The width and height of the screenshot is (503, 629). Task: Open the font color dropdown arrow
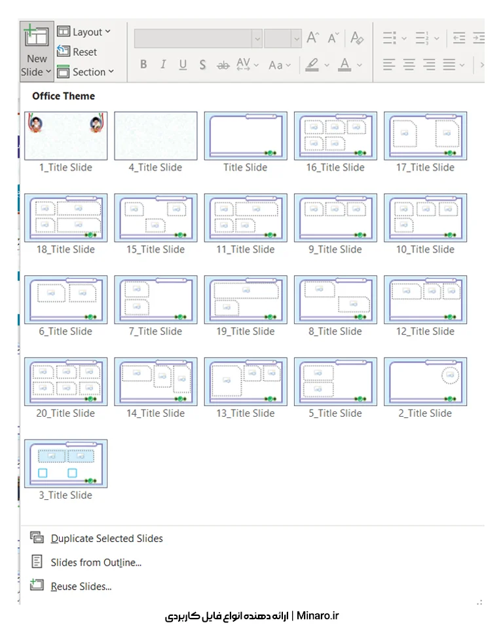coord(360,65)
